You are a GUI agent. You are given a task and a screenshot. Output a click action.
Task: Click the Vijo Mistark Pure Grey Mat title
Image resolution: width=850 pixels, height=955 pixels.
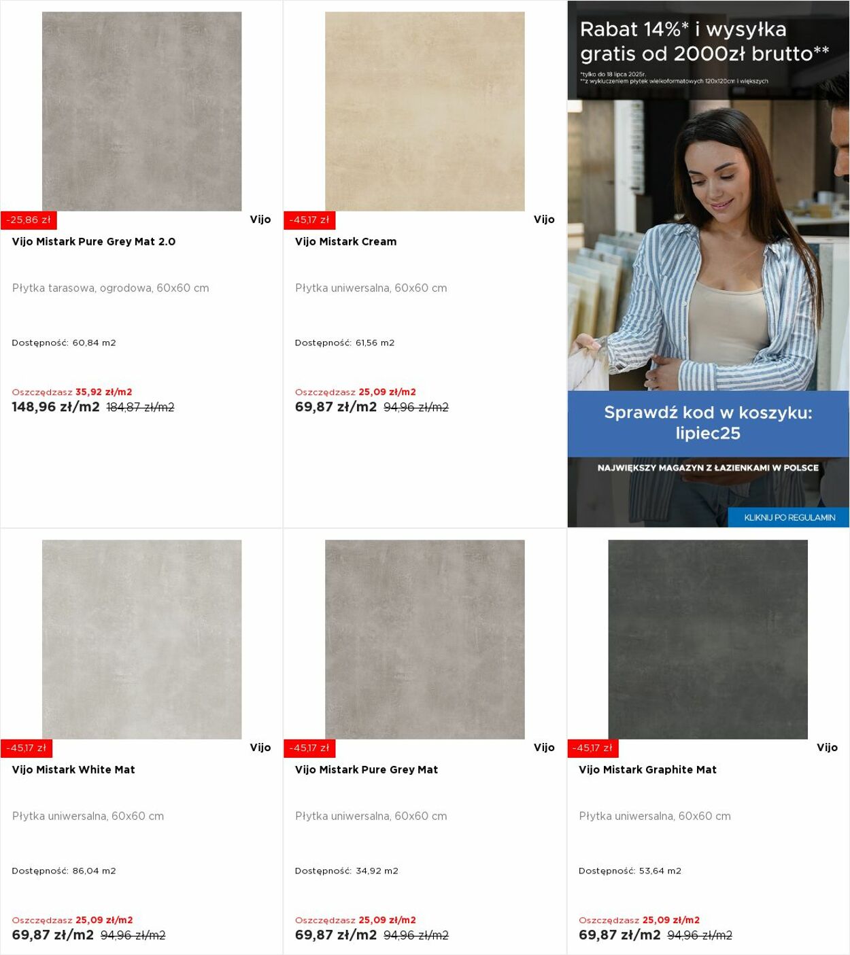[367, 769]
